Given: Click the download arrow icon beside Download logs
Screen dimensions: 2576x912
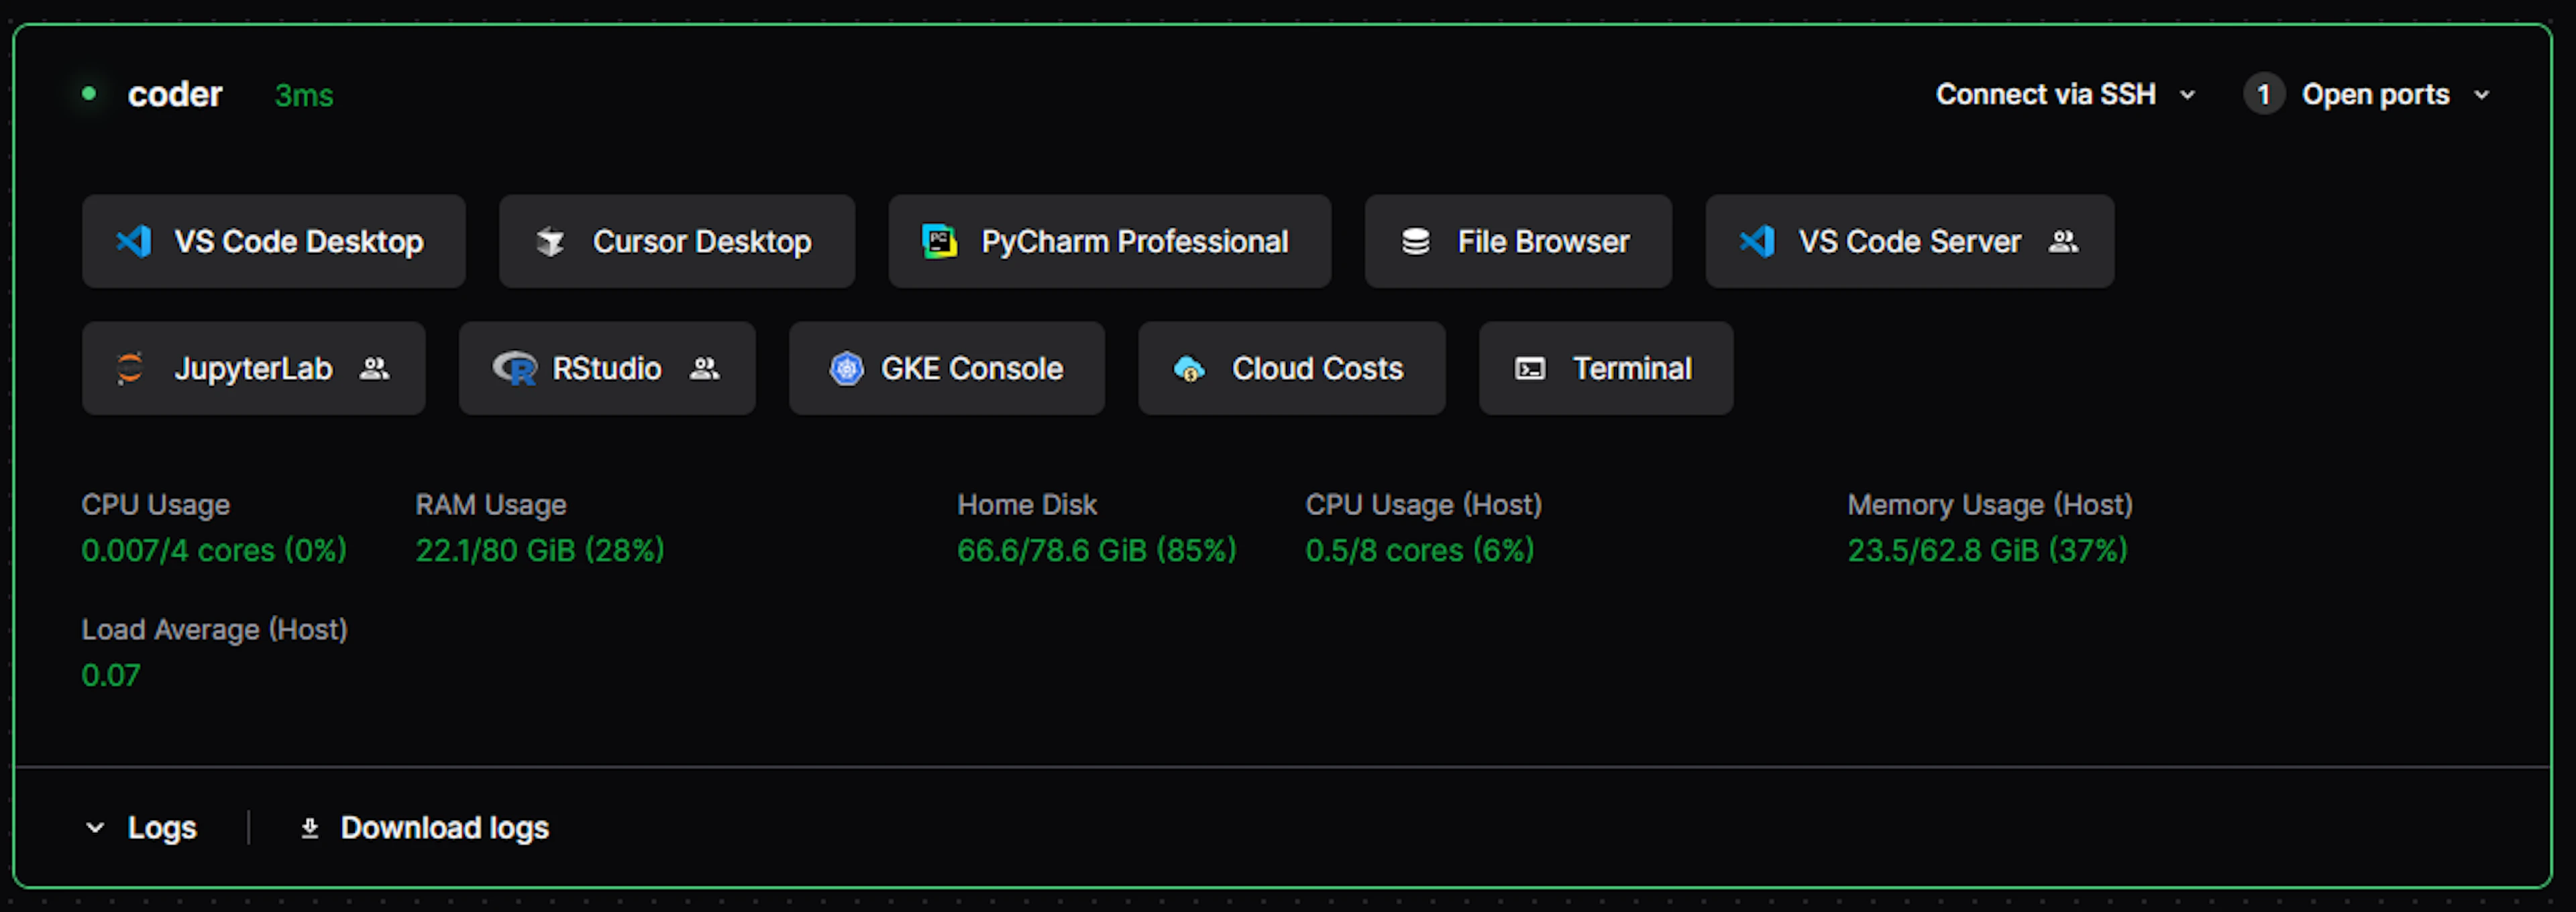Looking at the screenshot, I should click(x=310, y=828).
